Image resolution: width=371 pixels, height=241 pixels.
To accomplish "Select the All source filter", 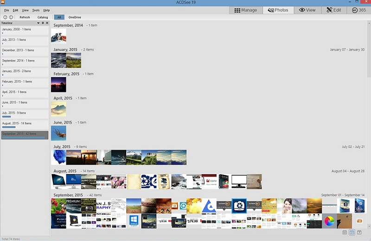I will [x=59, y=17].
